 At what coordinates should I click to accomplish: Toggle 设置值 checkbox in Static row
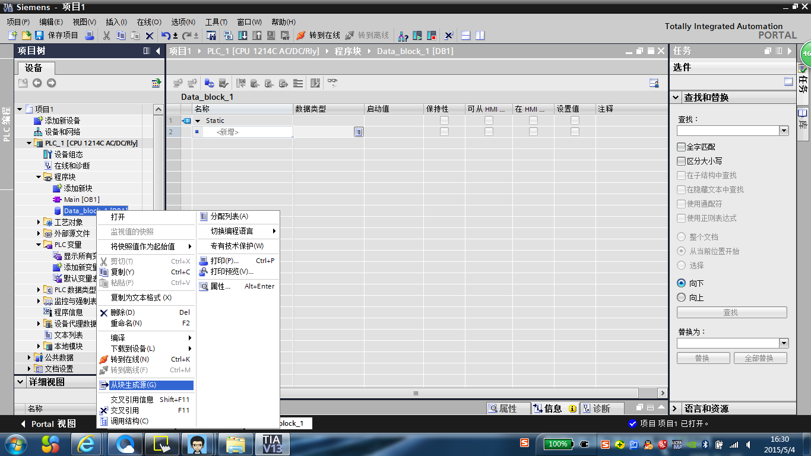tap(575, 121)
